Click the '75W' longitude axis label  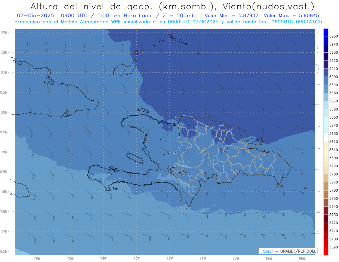coord(70,258)
